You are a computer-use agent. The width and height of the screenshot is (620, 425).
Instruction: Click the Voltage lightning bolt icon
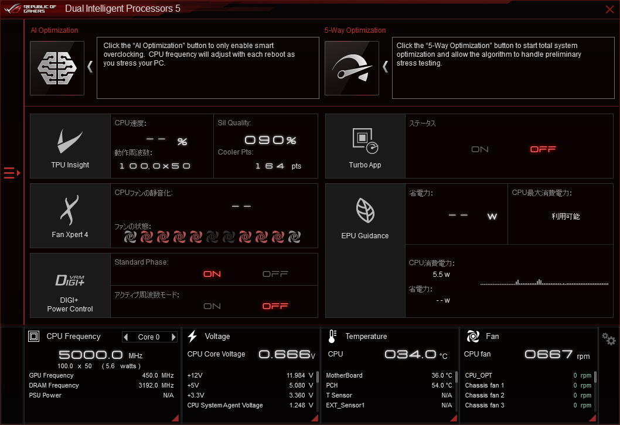[192, 337]
